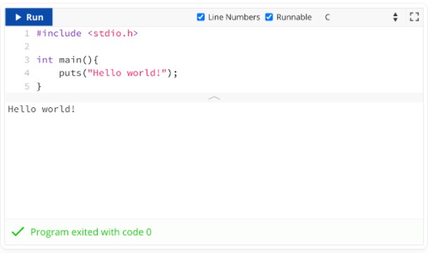Viewport: 428px width, 253px height.
Task: Uncheck the Line Numbers checkbox
Action: (200, 17)
